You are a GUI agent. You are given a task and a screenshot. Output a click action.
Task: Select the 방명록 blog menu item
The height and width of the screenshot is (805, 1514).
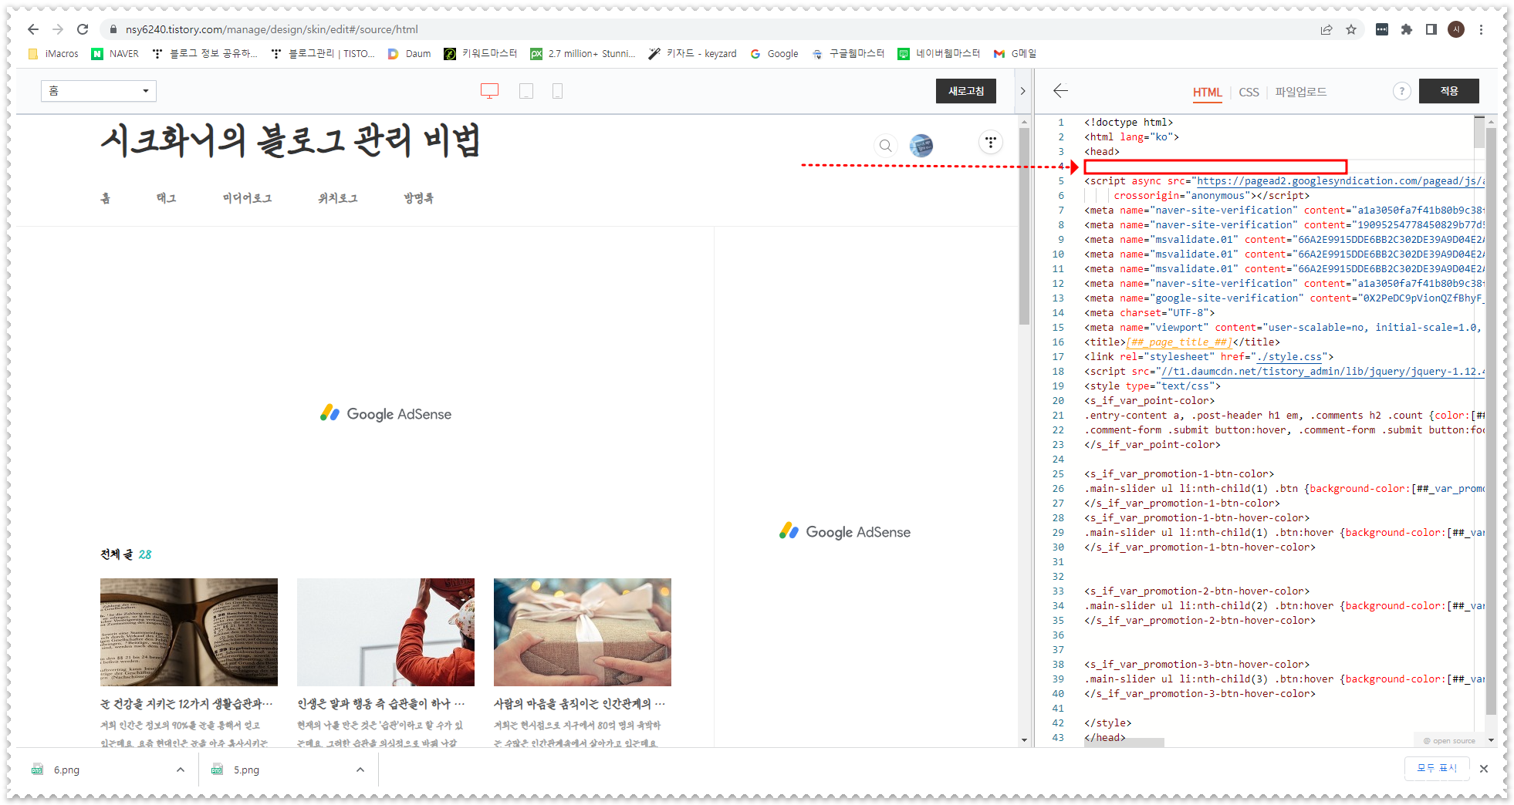(x=419, y=198)
